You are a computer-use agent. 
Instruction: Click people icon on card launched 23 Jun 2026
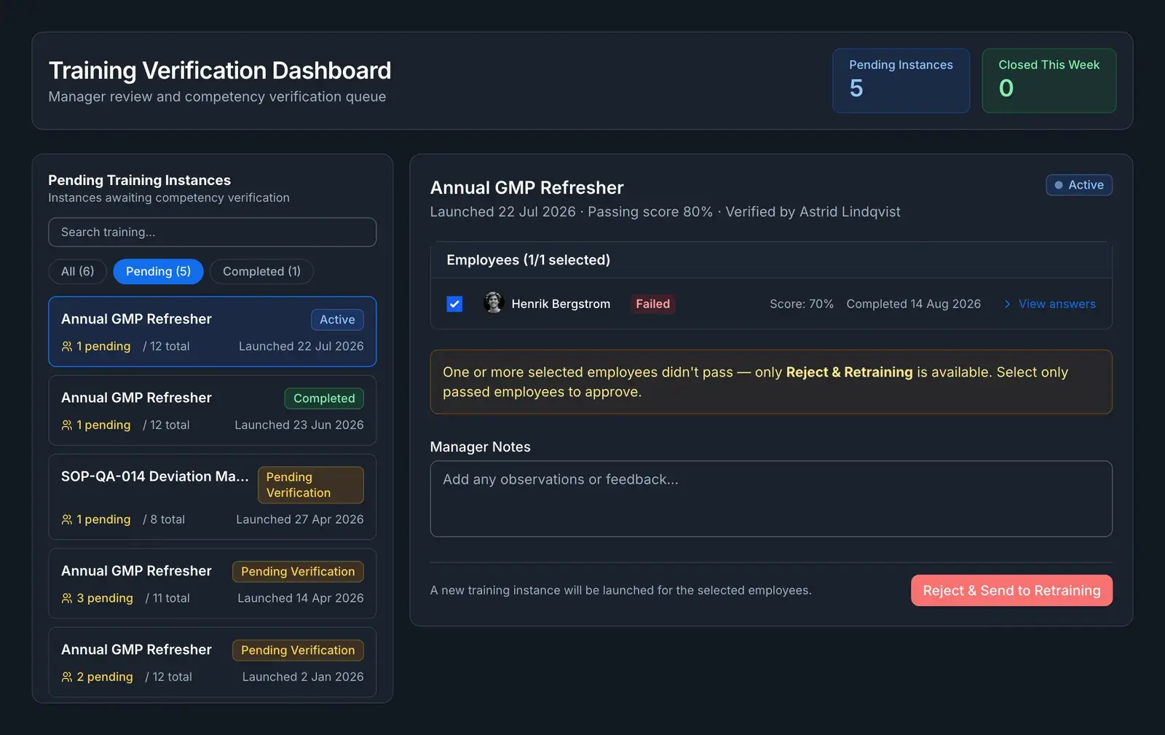pos(67,425)
